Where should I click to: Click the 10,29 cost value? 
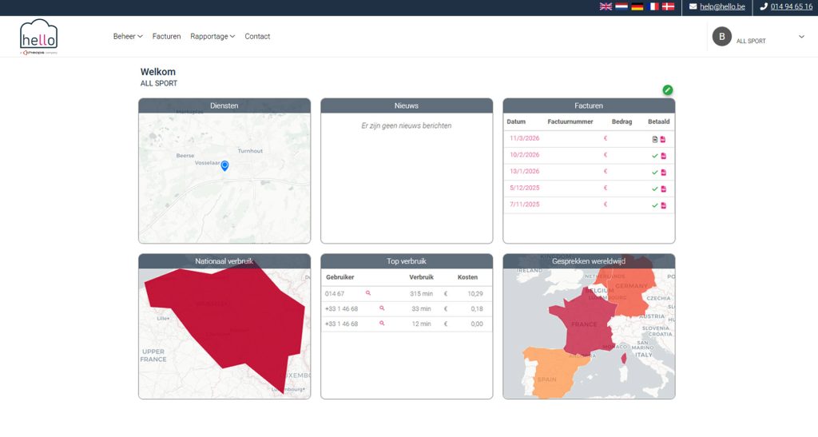(x=475, y=293)
